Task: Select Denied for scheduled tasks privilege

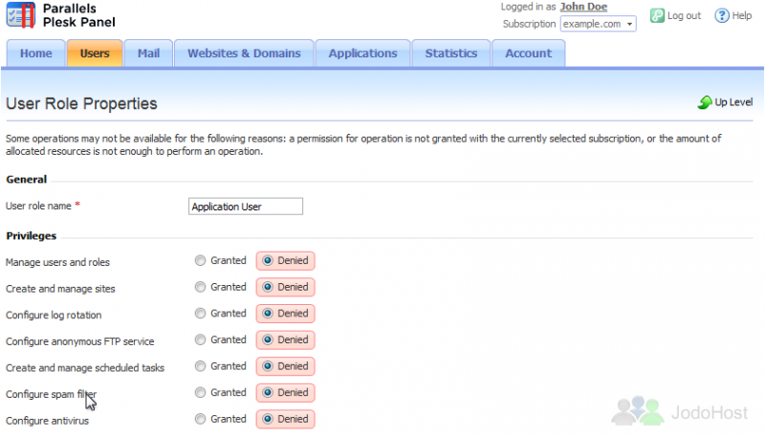Action: click(268, 366)
